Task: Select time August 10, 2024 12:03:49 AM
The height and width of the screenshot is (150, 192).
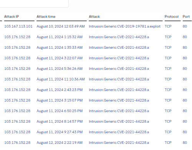Action: coord(61,26)
